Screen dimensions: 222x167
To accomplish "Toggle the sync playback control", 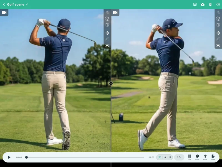I will coord(159,157).
